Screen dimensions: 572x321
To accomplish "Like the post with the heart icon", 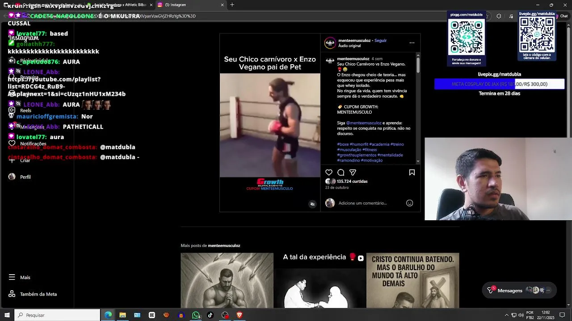I will [x=329, y=173].
